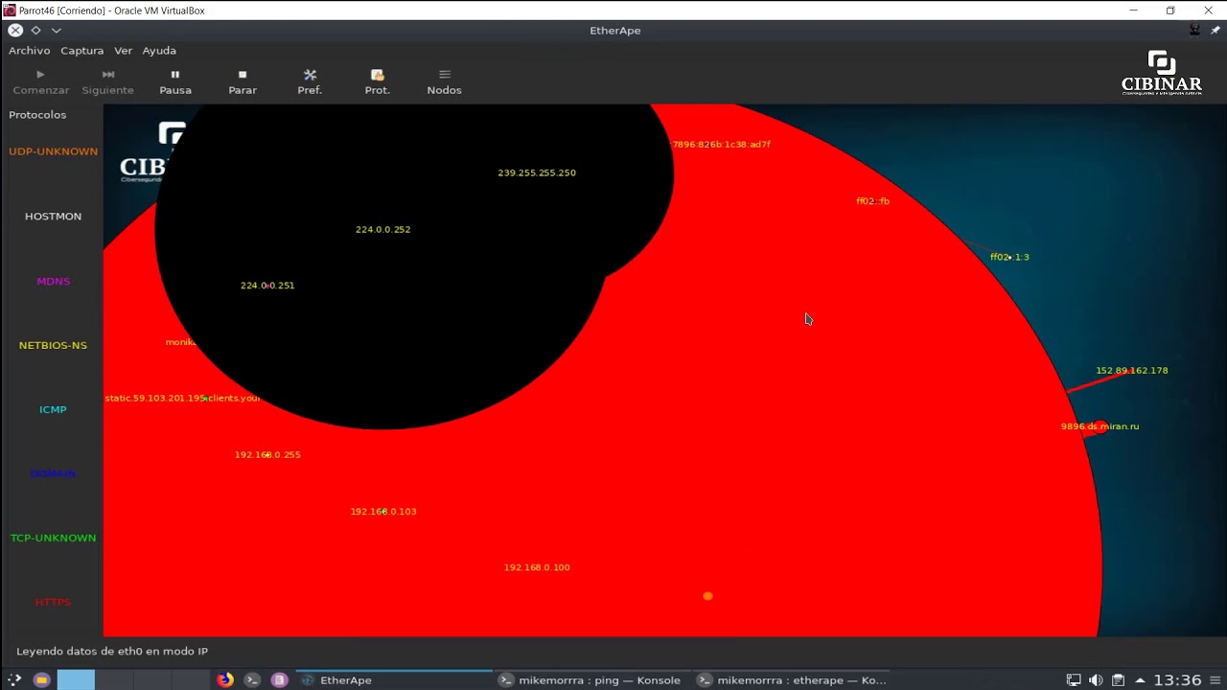Close EtherApe with the title bar X
Viewport: 1227px width, 690px height.
[15, 31]
